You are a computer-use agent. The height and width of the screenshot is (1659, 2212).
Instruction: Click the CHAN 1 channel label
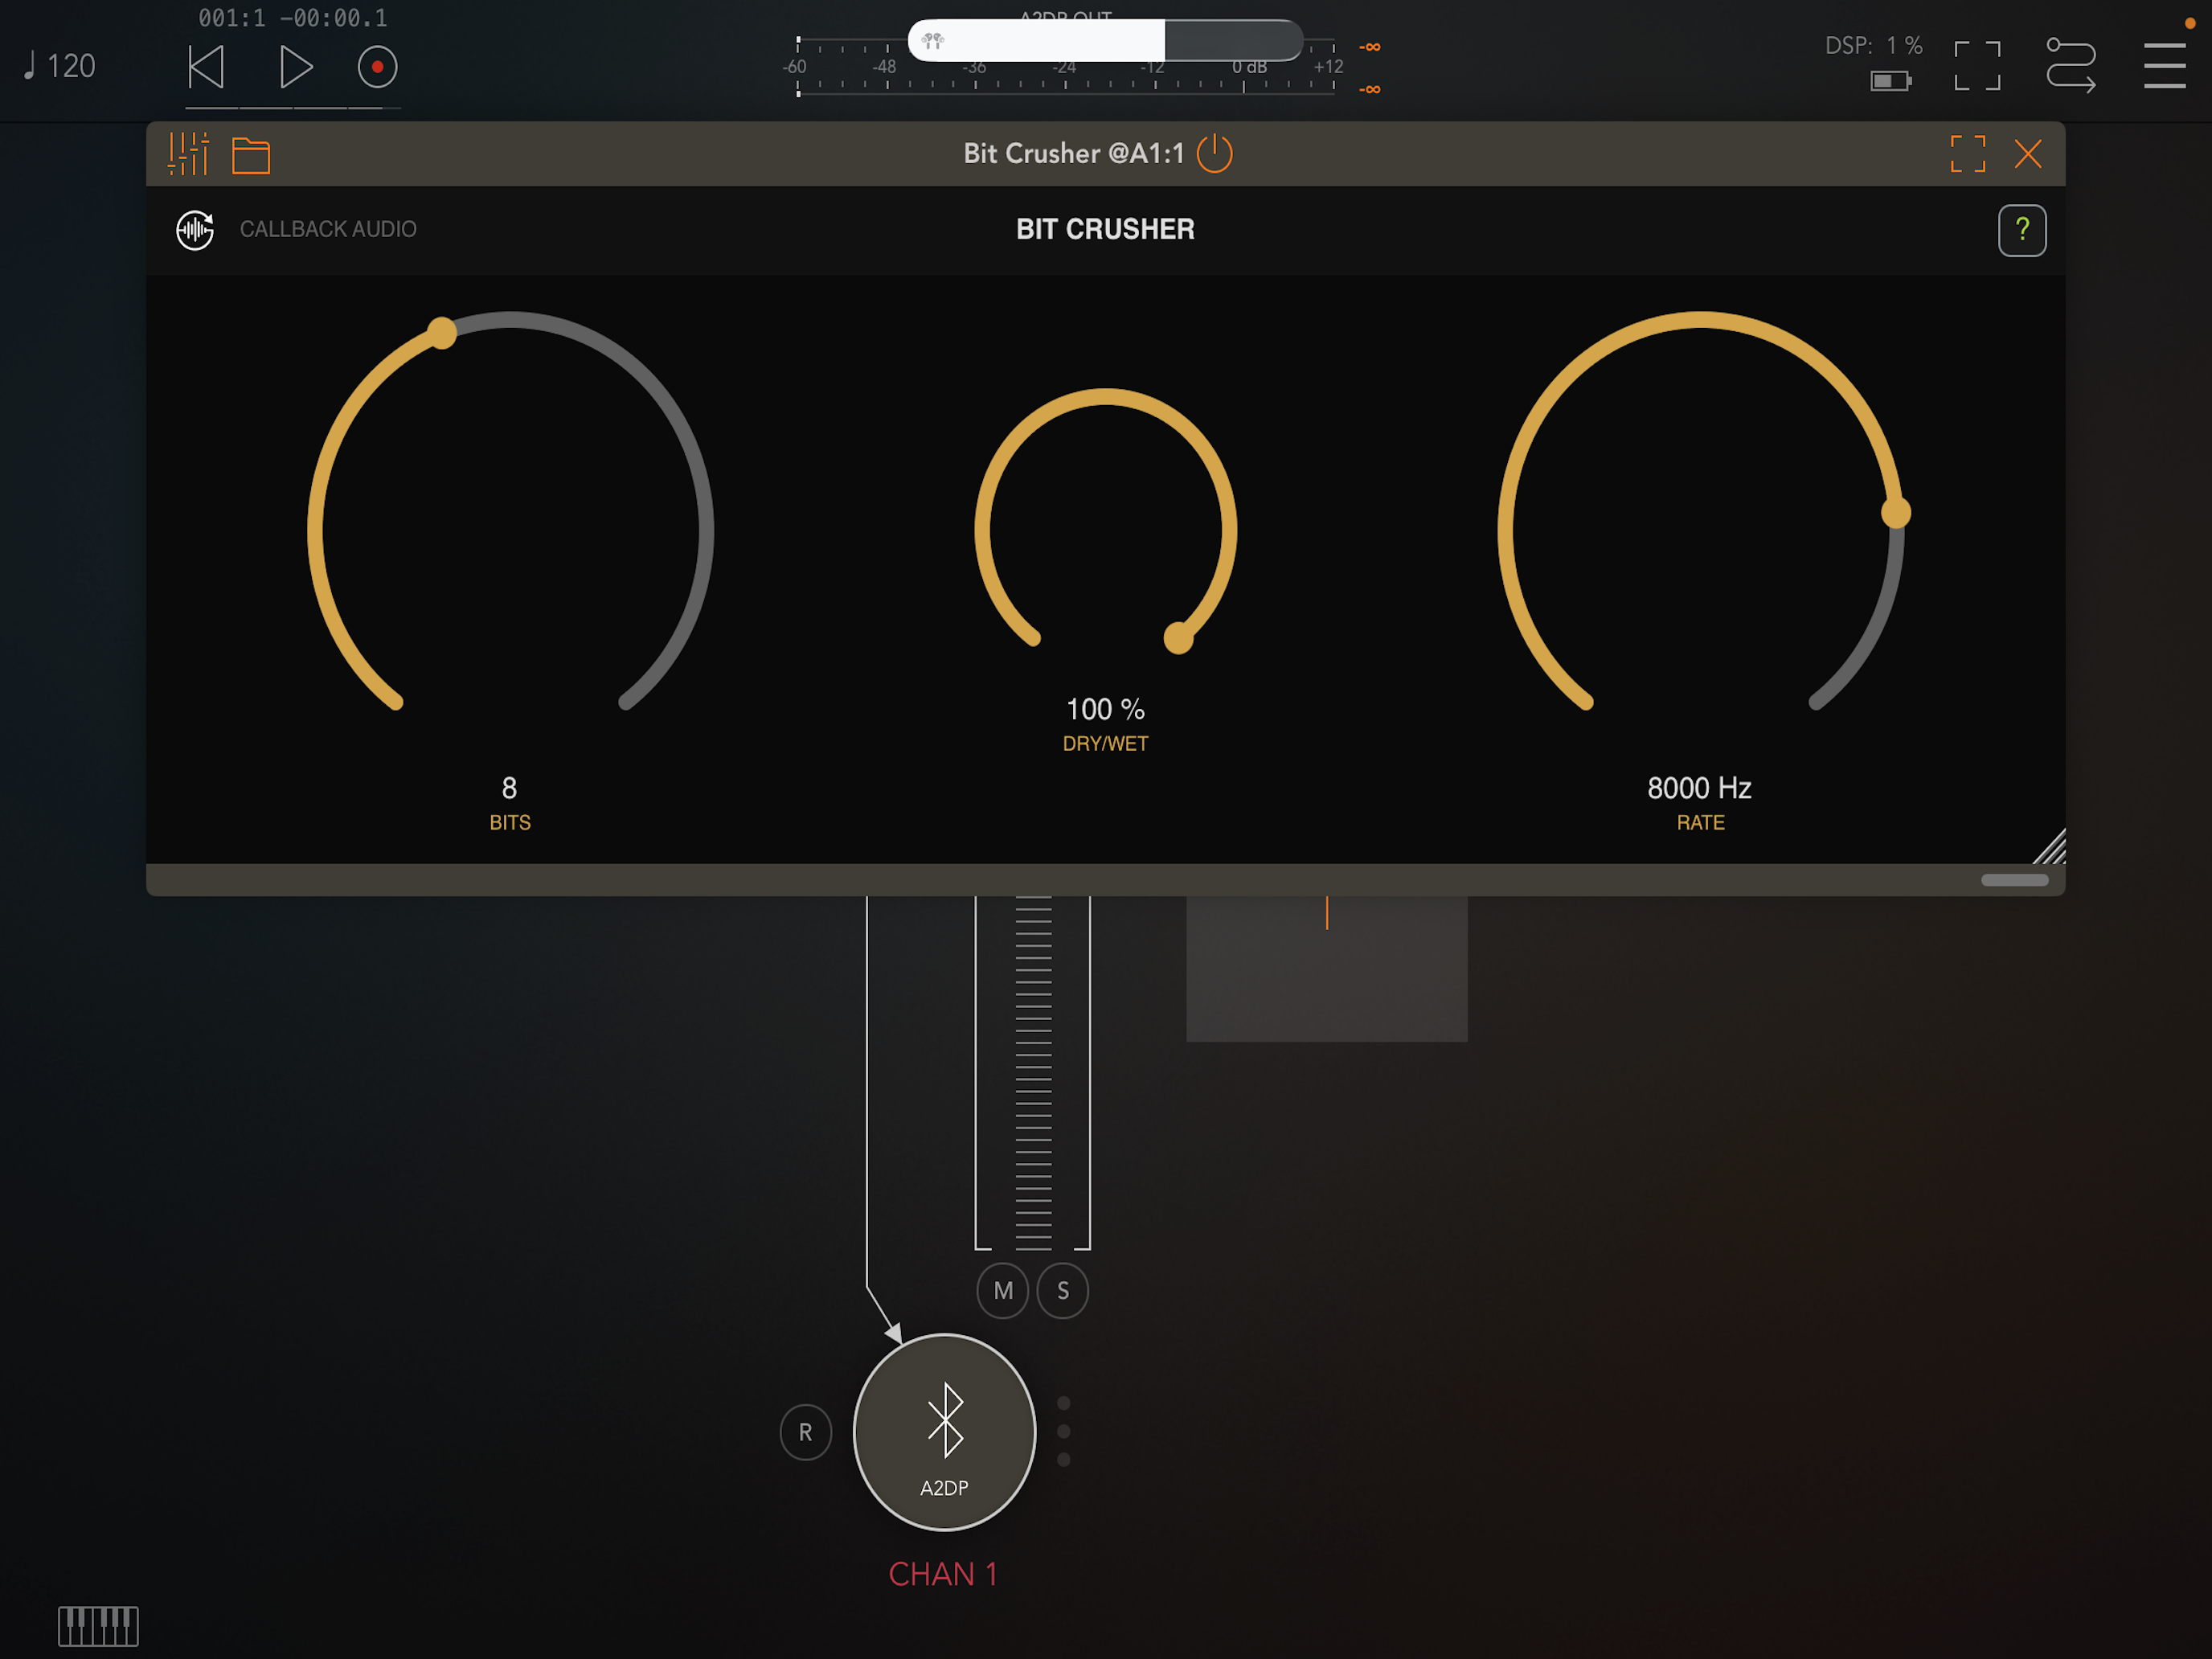coord(943,1574)
